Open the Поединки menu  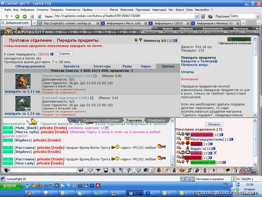click(x=57, y=10)
